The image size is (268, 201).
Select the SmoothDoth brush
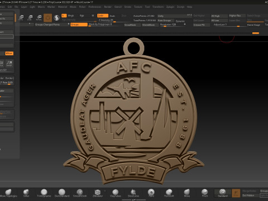[80, 193]
